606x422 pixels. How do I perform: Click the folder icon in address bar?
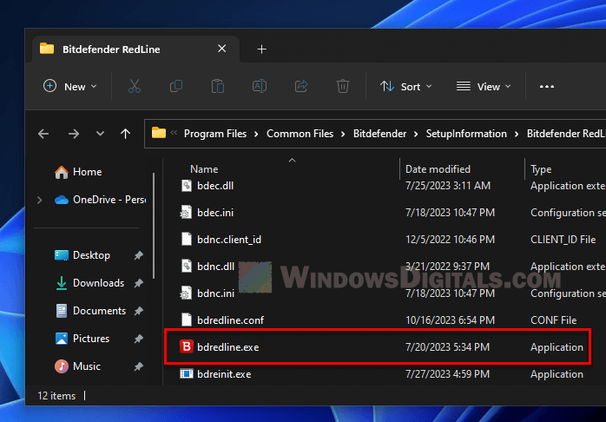[159, 133]
